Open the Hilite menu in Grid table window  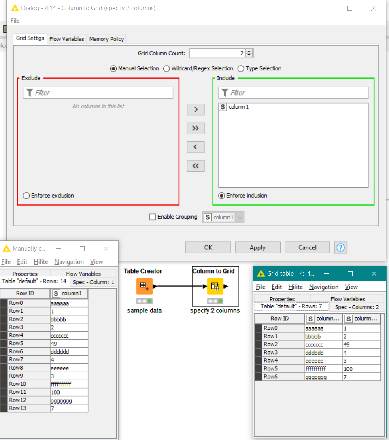tap(295, 287)
